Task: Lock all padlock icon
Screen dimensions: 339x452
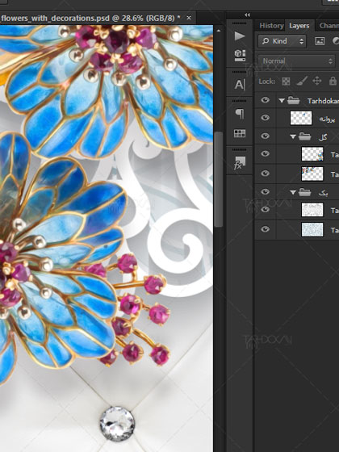Action: [333, 82]
